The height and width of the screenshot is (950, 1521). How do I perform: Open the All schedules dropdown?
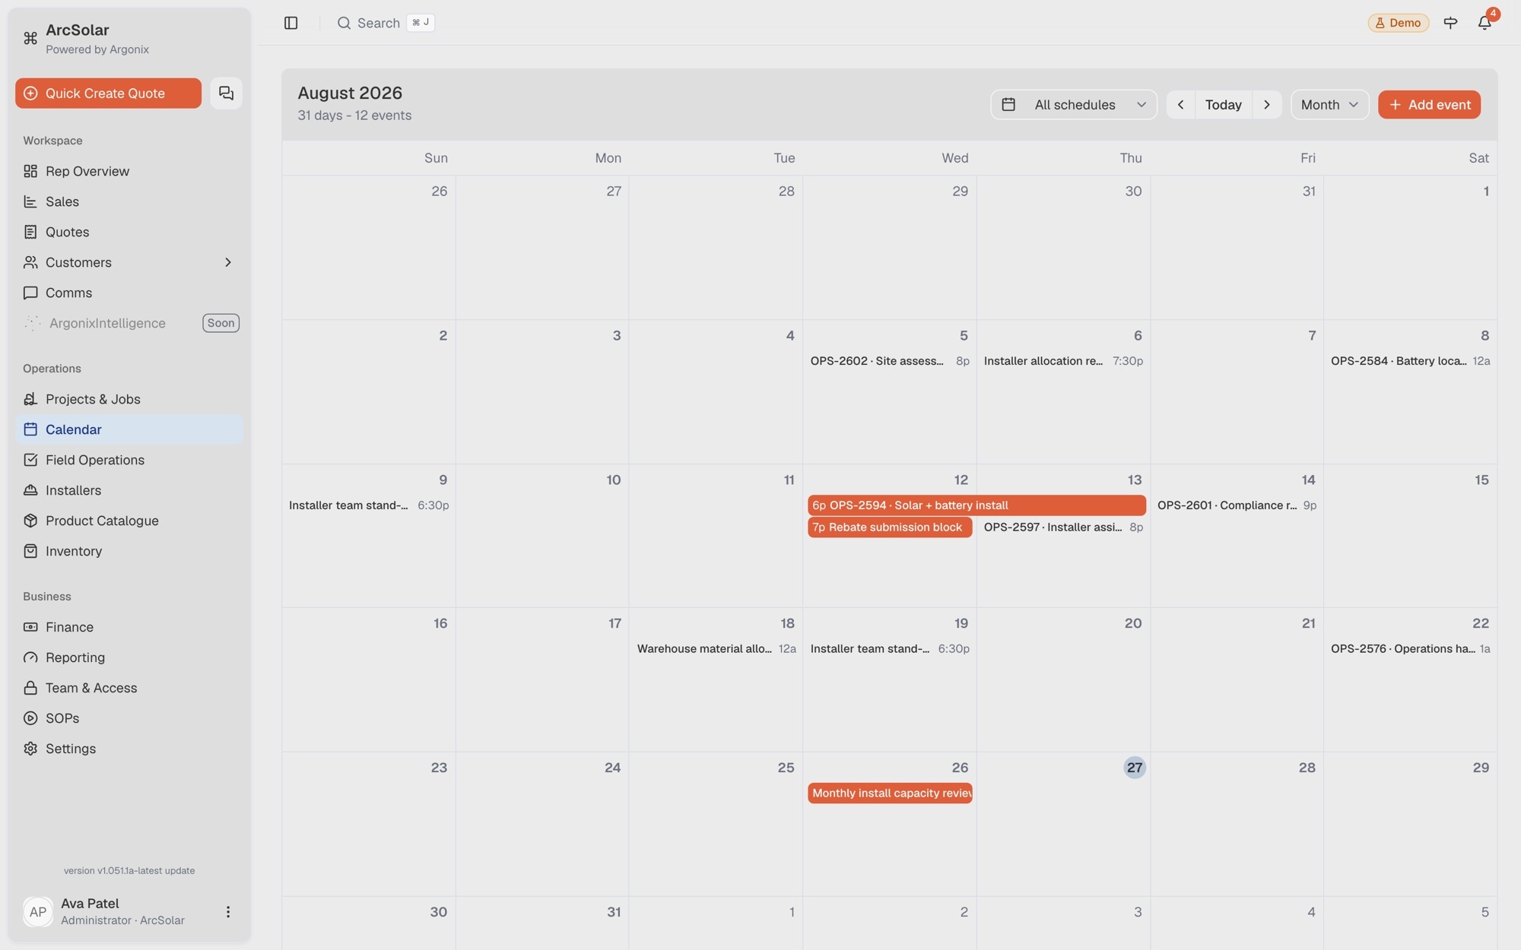(x=1073, y=105)
